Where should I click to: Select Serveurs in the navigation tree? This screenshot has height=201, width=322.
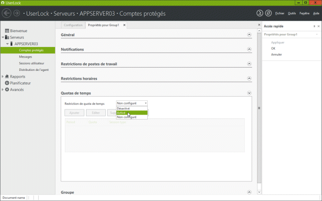pos(17,37)
